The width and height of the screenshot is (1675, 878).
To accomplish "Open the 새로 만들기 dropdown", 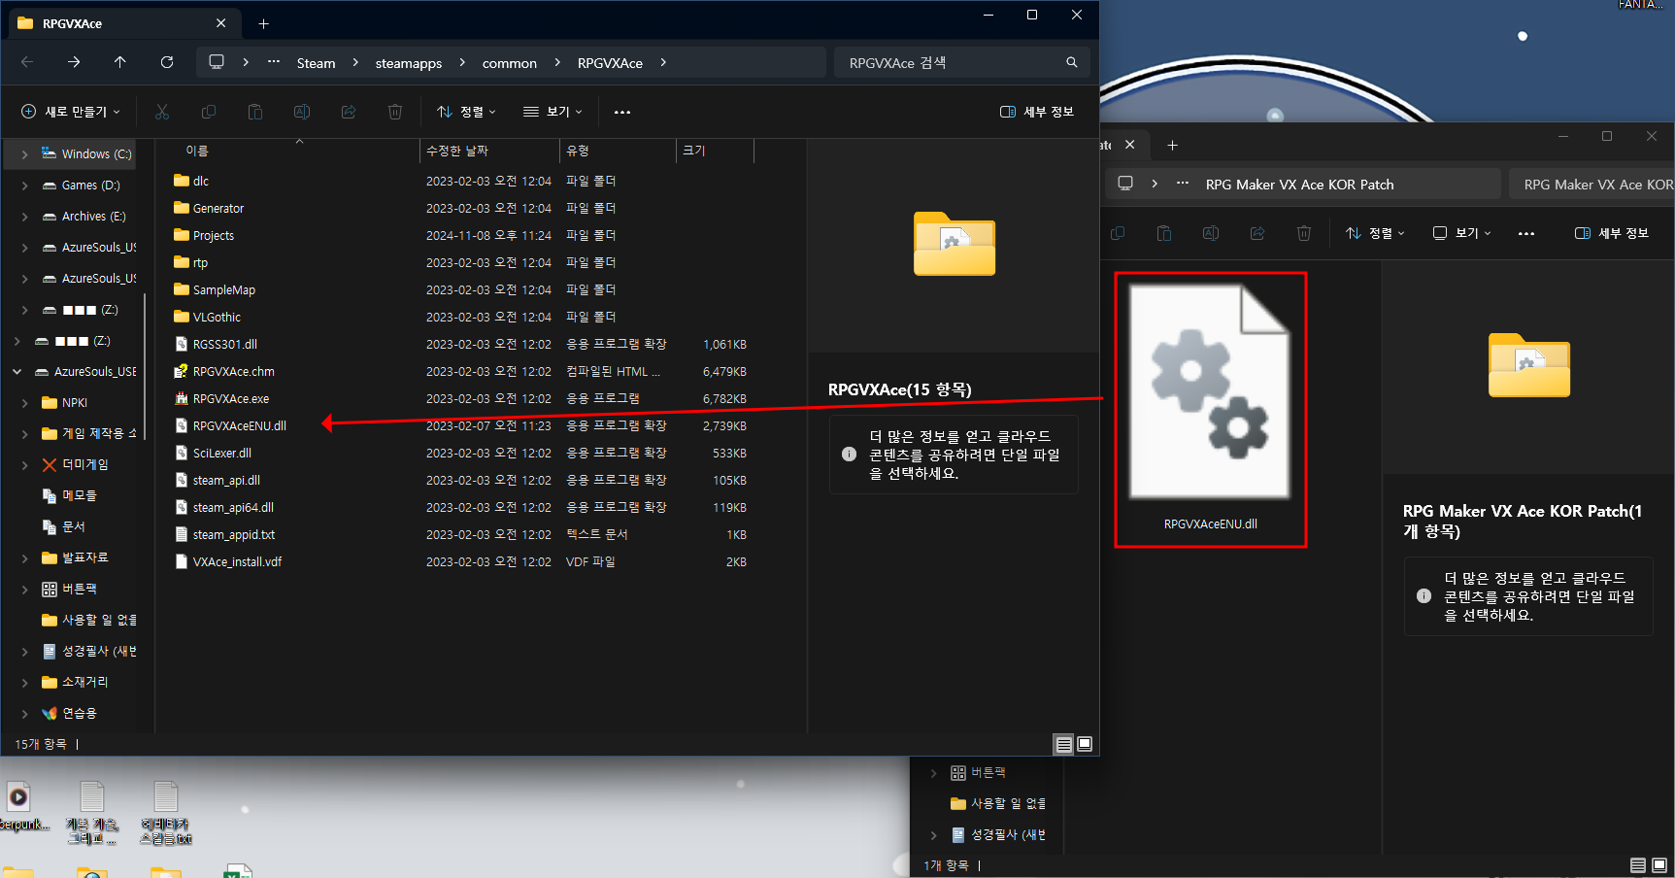I will [x=71, y=112].
